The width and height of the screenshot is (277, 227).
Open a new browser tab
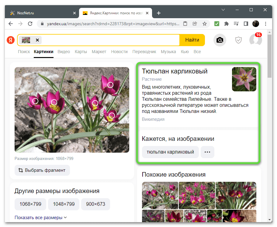[159, 13]
